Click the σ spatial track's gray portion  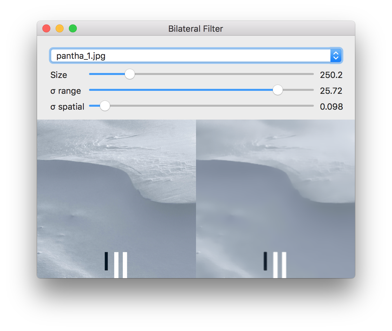click(212, 106)
